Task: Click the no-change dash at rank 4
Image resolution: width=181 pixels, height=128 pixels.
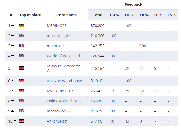Action: (13, 56)
